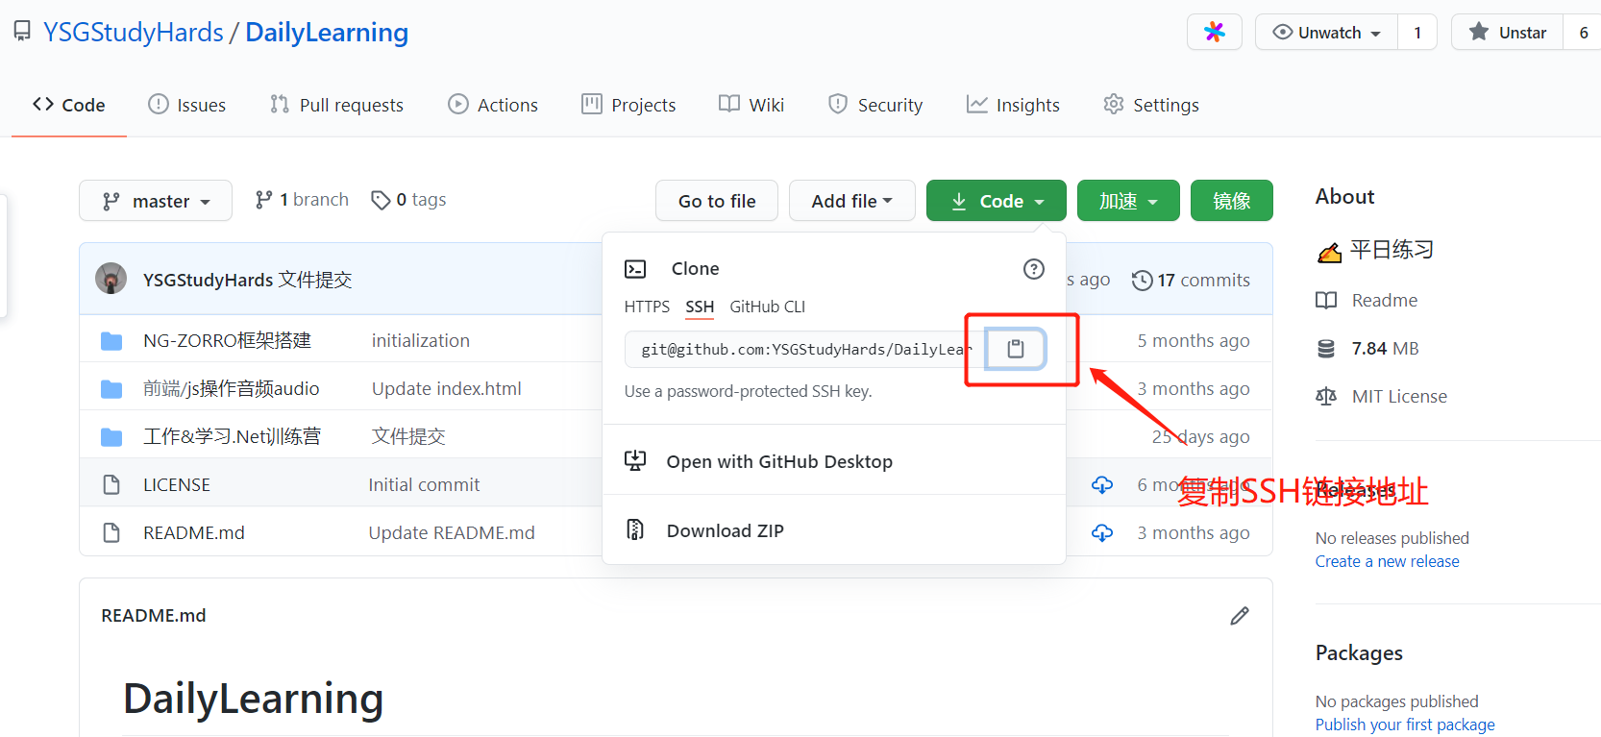The image size is (1601, 737).
Task: Expand the master branch selector
Action: tap(156, 201)
